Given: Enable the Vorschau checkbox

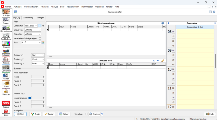Looking at the screenshot, I should [86, 114].
